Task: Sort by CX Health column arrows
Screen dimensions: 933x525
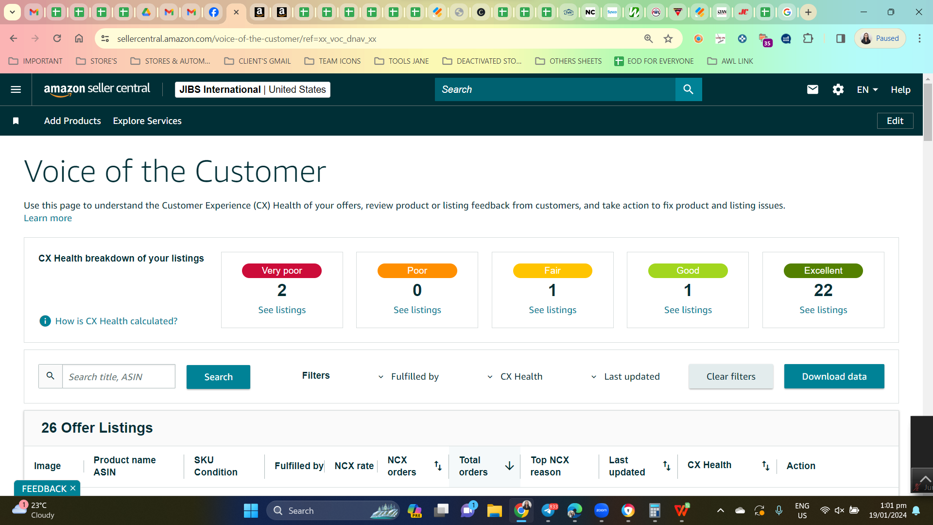Action: point(766,466)
